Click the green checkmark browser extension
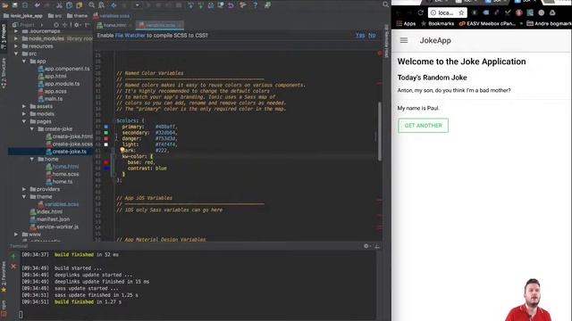The width and height of the screenshot is (572, 321). coord(508,12)
